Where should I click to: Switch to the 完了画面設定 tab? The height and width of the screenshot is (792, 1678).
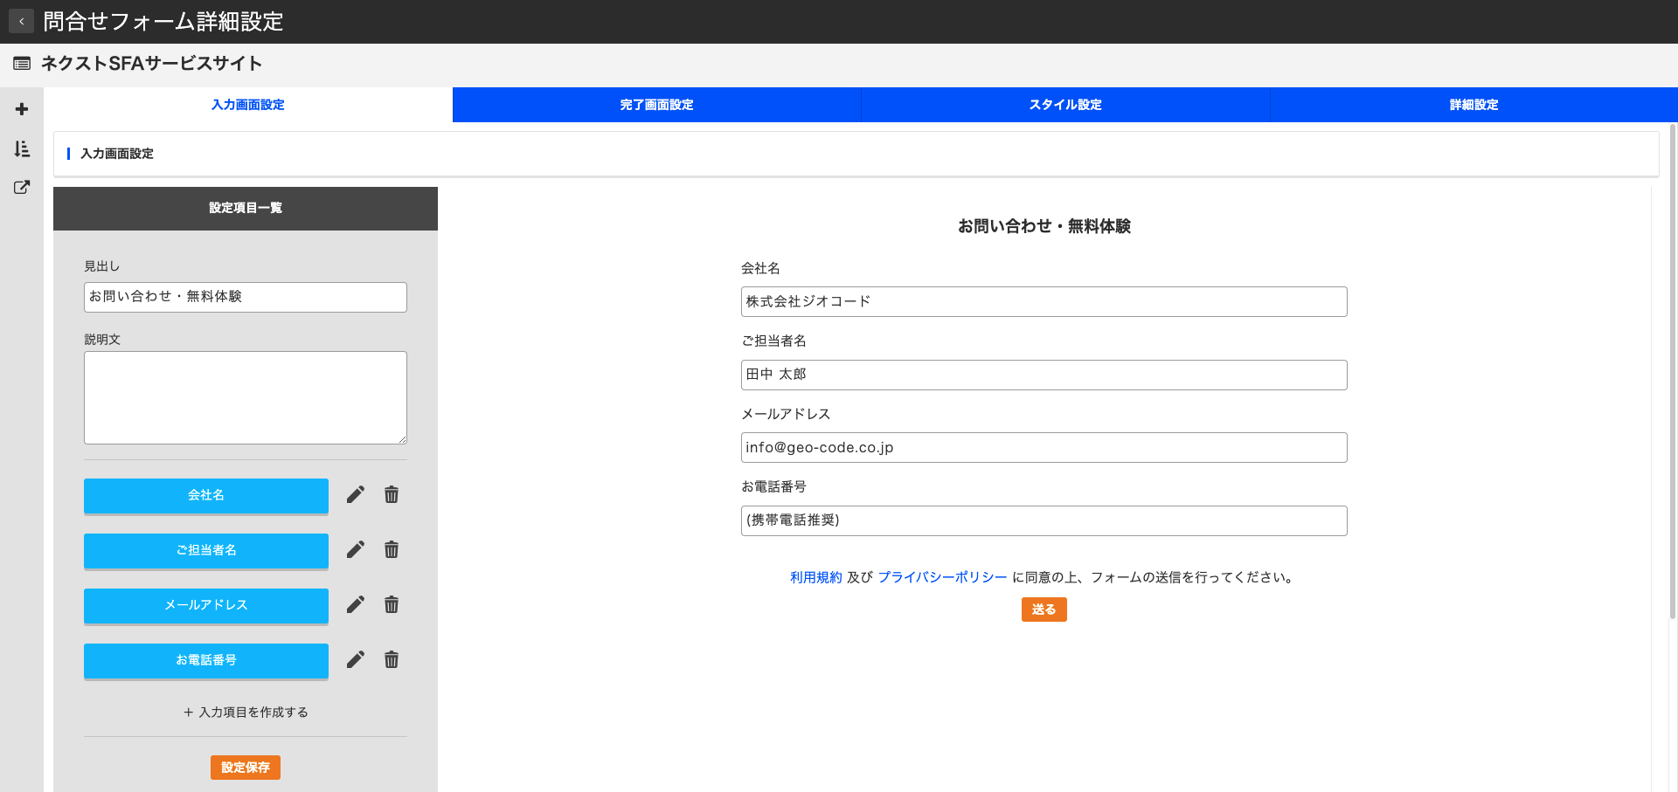(x=655, y=105)
